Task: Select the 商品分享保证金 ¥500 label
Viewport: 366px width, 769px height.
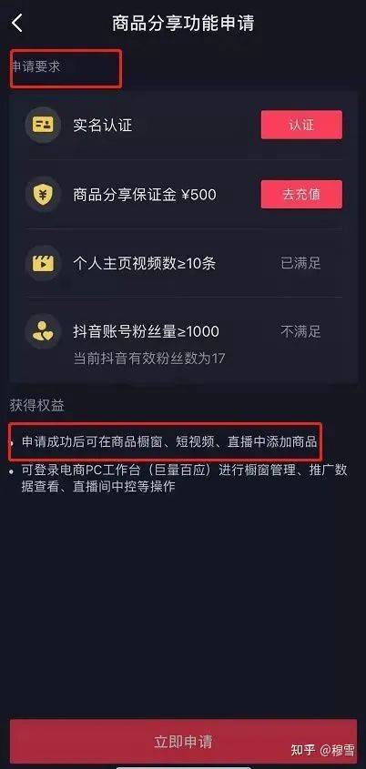Action: [x=144, y=195]
